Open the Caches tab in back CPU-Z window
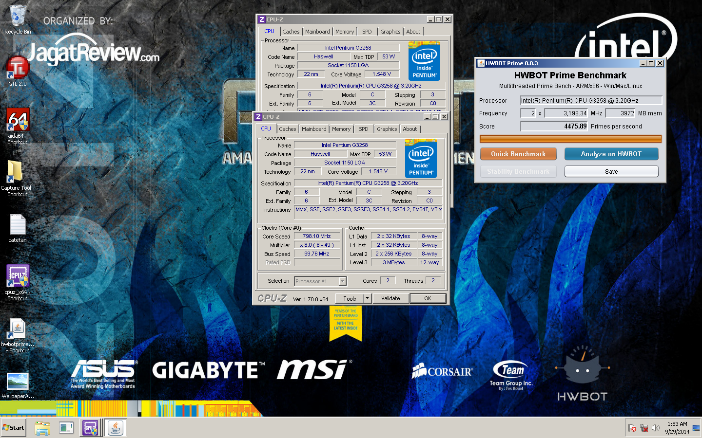The image size is (702, 438). pyautogui.click(x=291, y=32)
